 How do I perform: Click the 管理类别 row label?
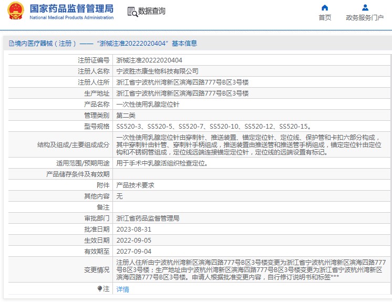[x=97, y=116]
